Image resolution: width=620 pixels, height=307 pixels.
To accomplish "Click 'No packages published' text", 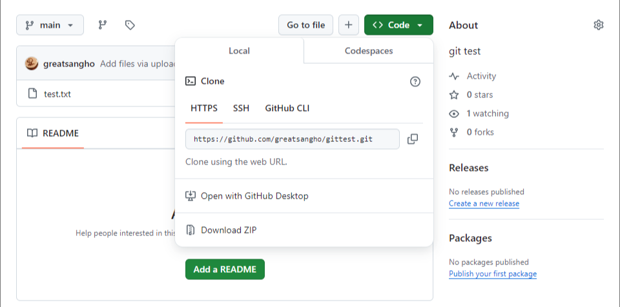I will click(x=489, y=262).
